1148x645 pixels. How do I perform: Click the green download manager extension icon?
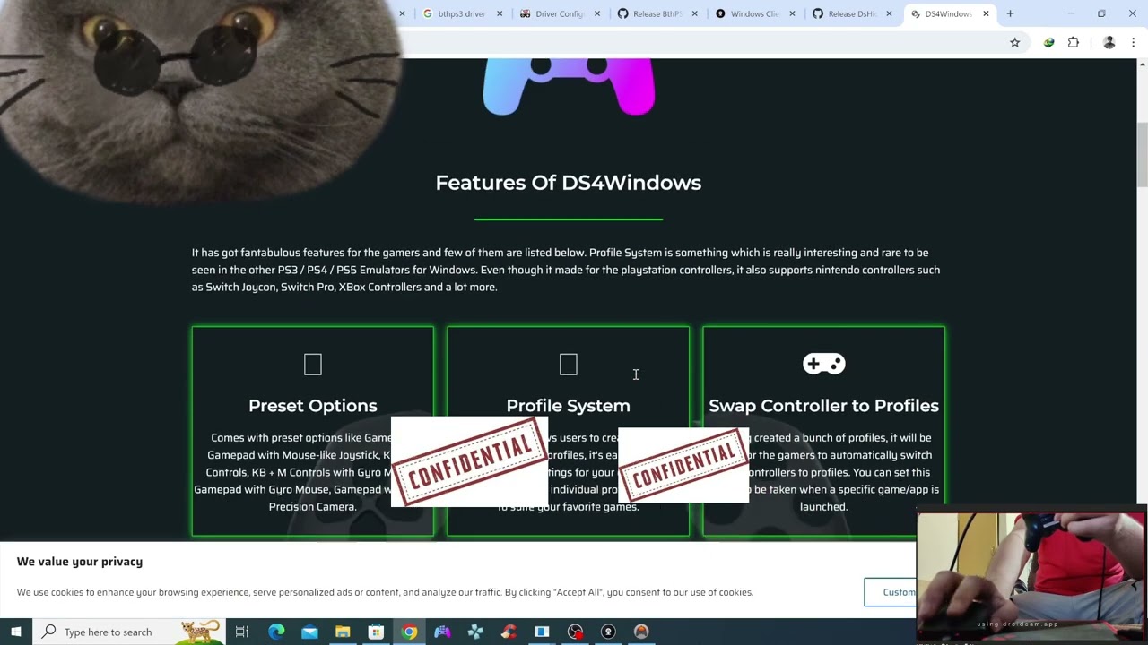coord(1048,42)
